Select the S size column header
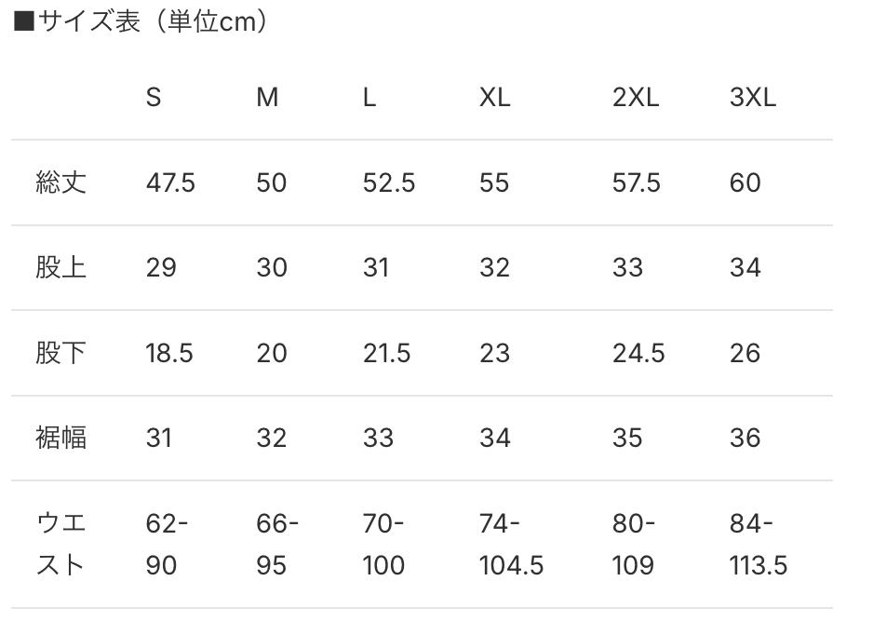Viewport: 873px width, 635px height. pyautogui.click(x=154, y=98)
